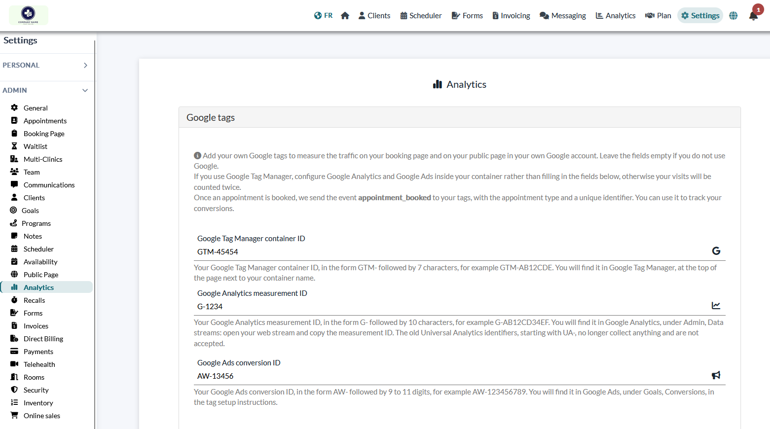The width and height of the screenshot is (770, 429).
Task: Open Goals target icon
Action: click(x=13, y=210)
